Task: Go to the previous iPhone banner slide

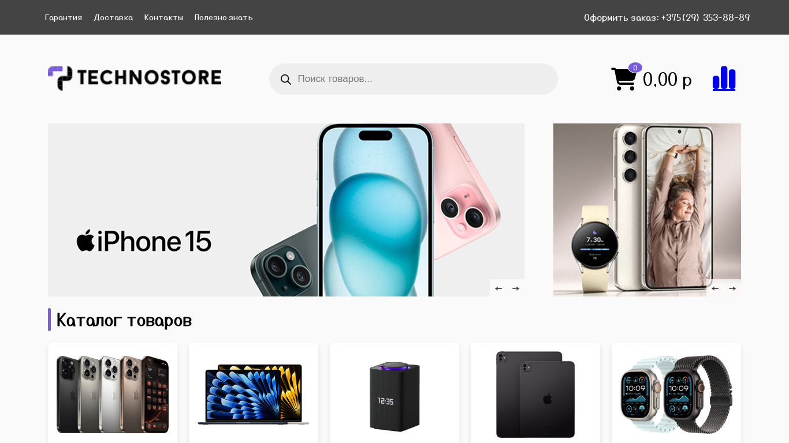Action: [498, 288]
